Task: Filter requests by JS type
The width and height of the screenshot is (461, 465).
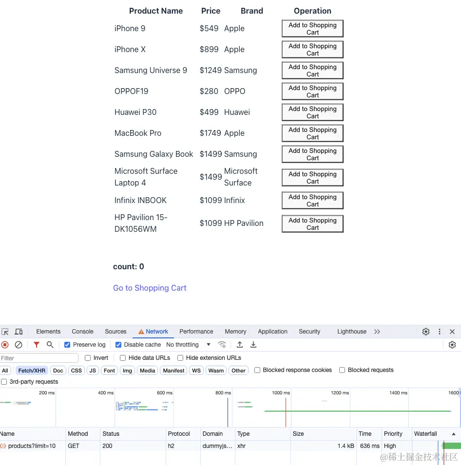Action: [93, 371]
